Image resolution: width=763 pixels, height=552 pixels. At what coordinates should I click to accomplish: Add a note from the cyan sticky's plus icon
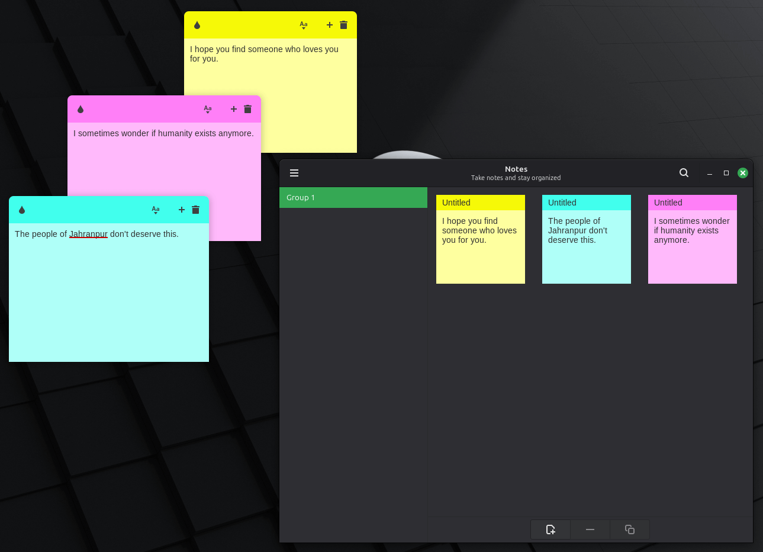[181, 210]
